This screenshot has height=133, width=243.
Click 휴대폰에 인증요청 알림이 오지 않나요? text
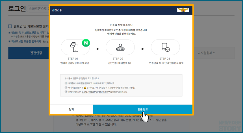pyautogui.click(x=82, y=78)
